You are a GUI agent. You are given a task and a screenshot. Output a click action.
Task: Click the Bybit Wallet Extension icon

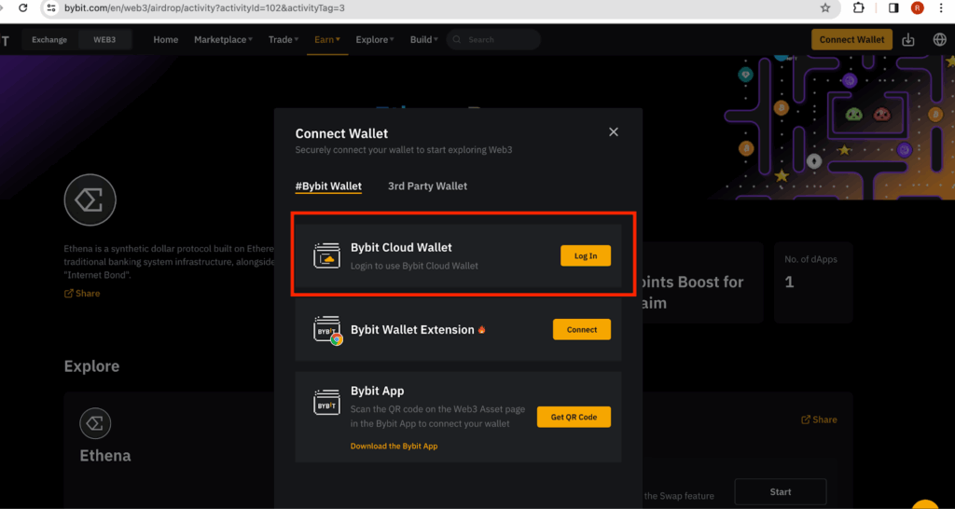pyautogui.click(x=327, y=330)
